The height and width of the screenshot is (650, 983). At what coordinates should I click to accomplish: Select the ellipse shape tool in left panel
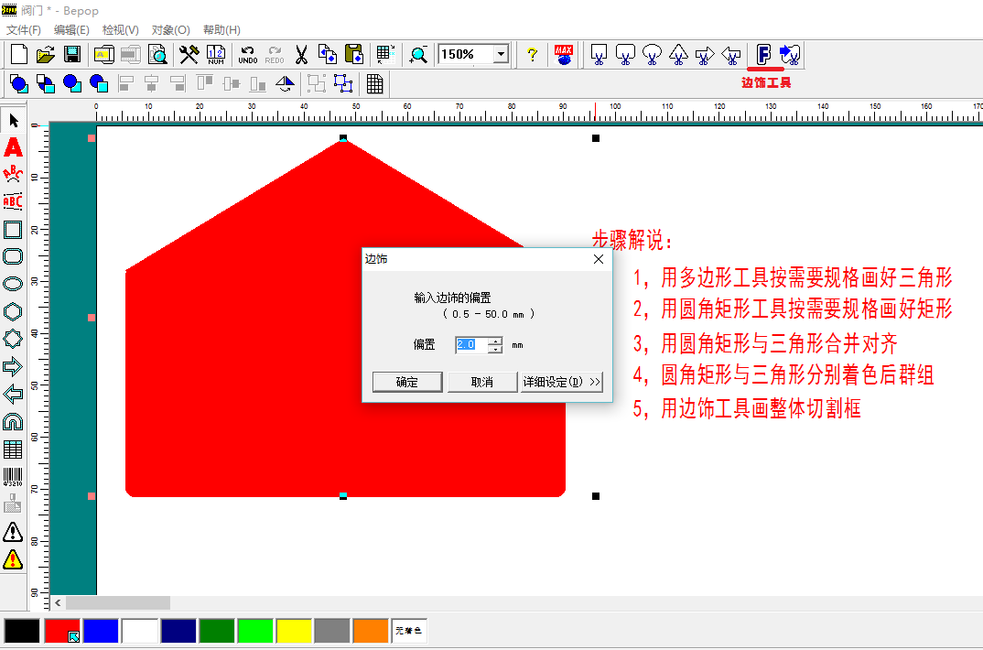13,284
